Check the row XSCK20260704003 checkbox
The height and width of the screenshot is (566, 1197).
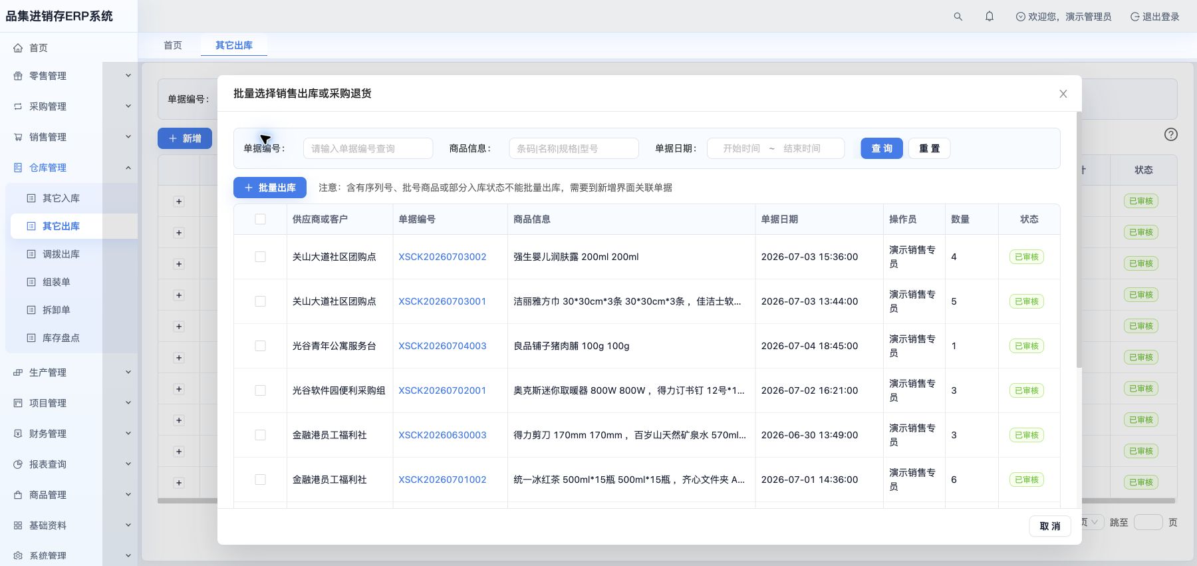[260, 346]
